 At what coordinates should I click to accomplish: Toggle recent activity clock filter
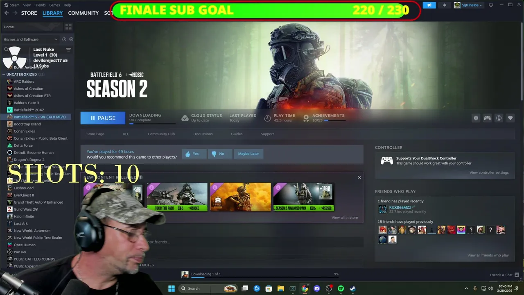point(64,39)
